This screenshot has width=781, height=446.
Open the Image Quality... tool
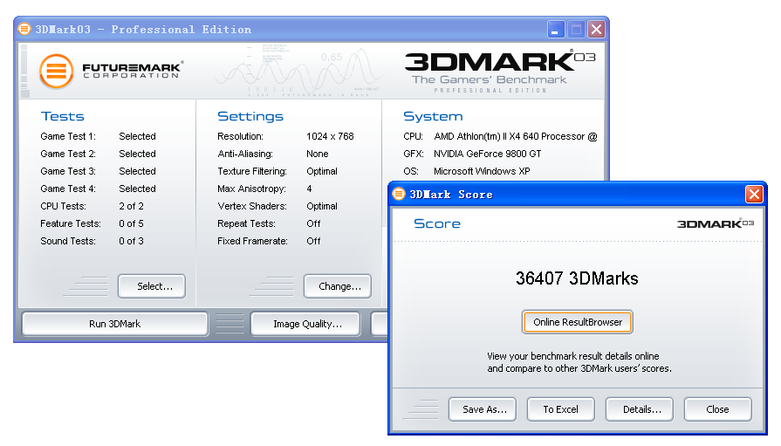point(305,324)
